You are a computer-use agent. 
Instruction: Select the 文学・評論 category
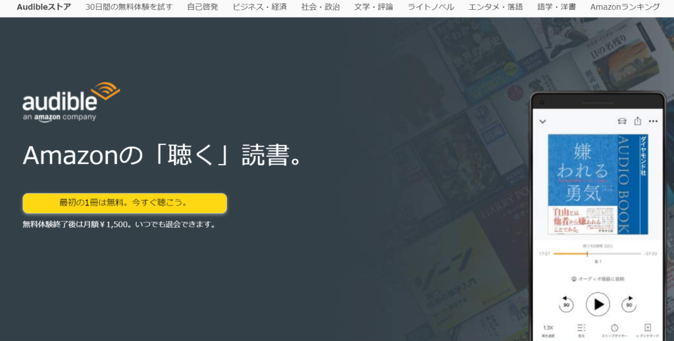coord(374,7)
